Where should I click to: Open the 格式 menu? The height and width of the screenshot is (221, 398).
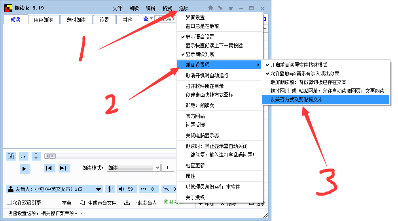click(x=167, y=8)
